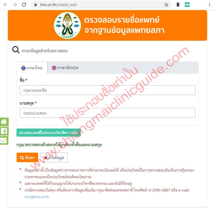Click the phone-shaped extension icon
Screen dimensions: 215x212
178,5
